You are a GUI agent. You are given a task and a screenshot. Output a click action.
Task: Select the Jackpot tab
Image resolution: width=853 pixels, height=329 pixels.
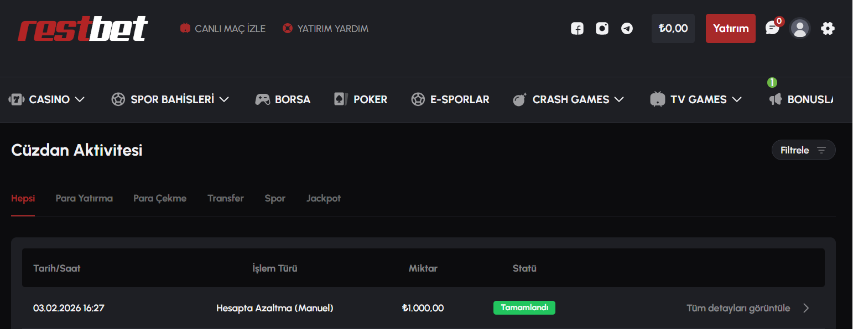(324, 198)
